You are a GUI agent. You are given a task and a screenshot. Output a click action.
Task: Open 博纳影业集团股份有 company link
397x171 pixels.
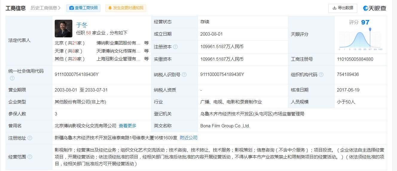[118, 43]
